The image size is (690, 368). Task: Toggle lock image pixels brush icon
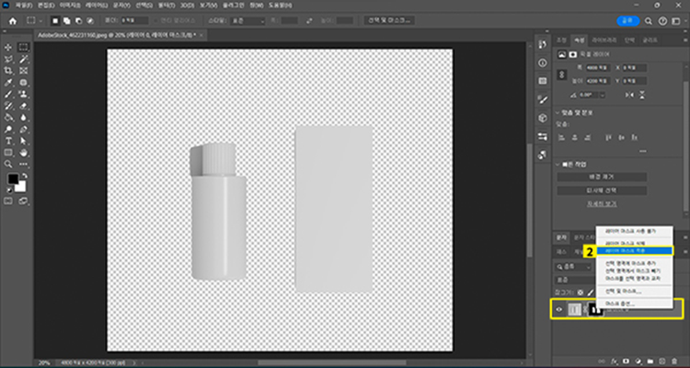point(591,293)
